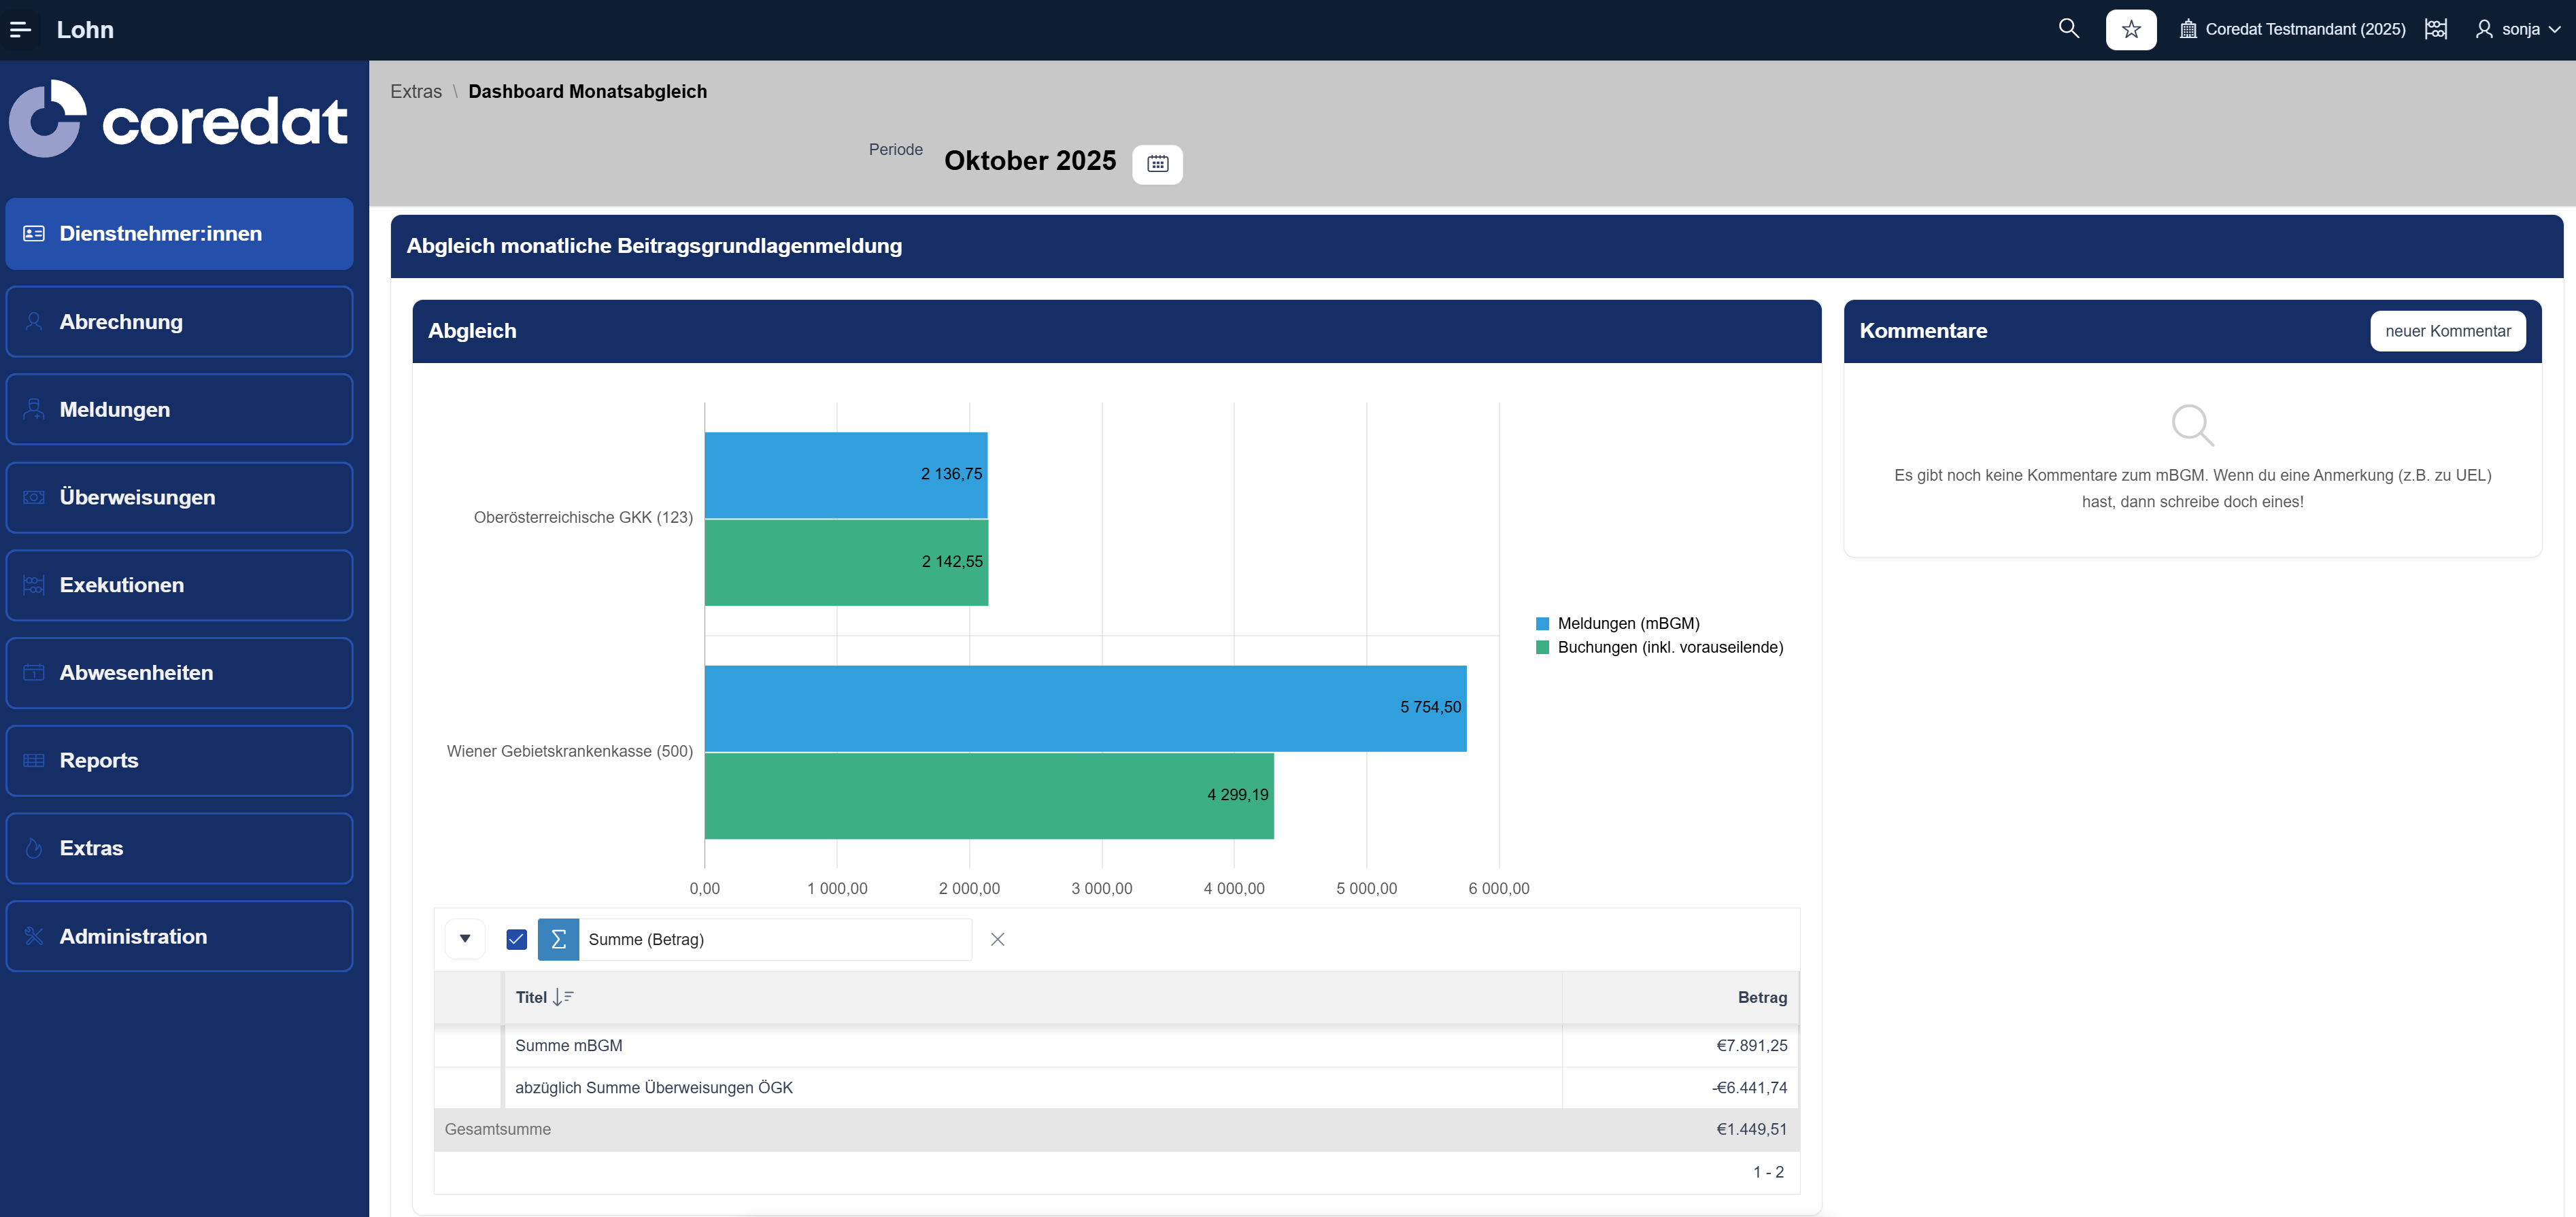The width and height of the screenshot is (2576, 1217).
Task: Click the Extras breadcrumb link
Action: [x=415, y=91]
